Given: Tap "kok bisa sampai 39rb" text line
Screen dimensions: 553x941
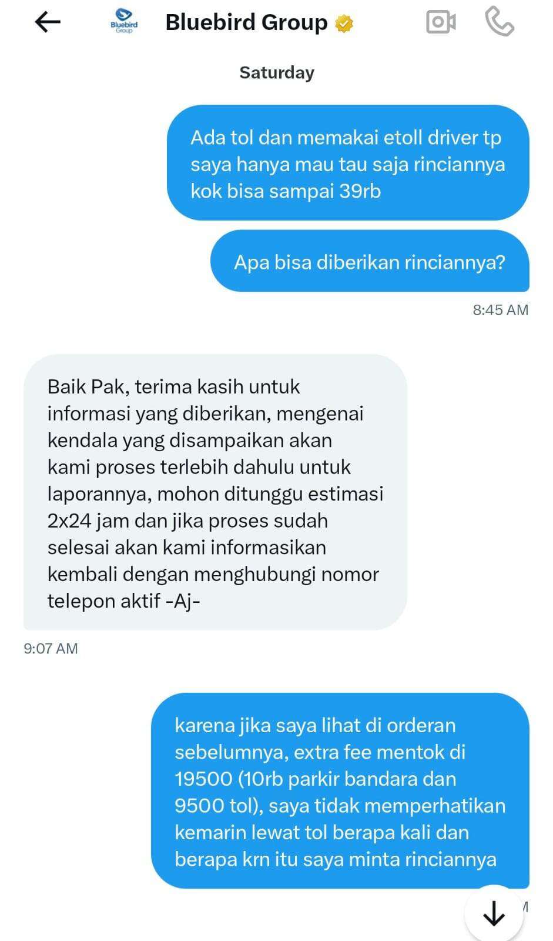Looking at the screenshot, I should coord(286,191).
